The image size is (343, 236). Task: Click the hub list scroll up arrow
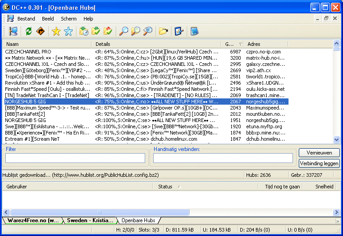tap(336, 43)
